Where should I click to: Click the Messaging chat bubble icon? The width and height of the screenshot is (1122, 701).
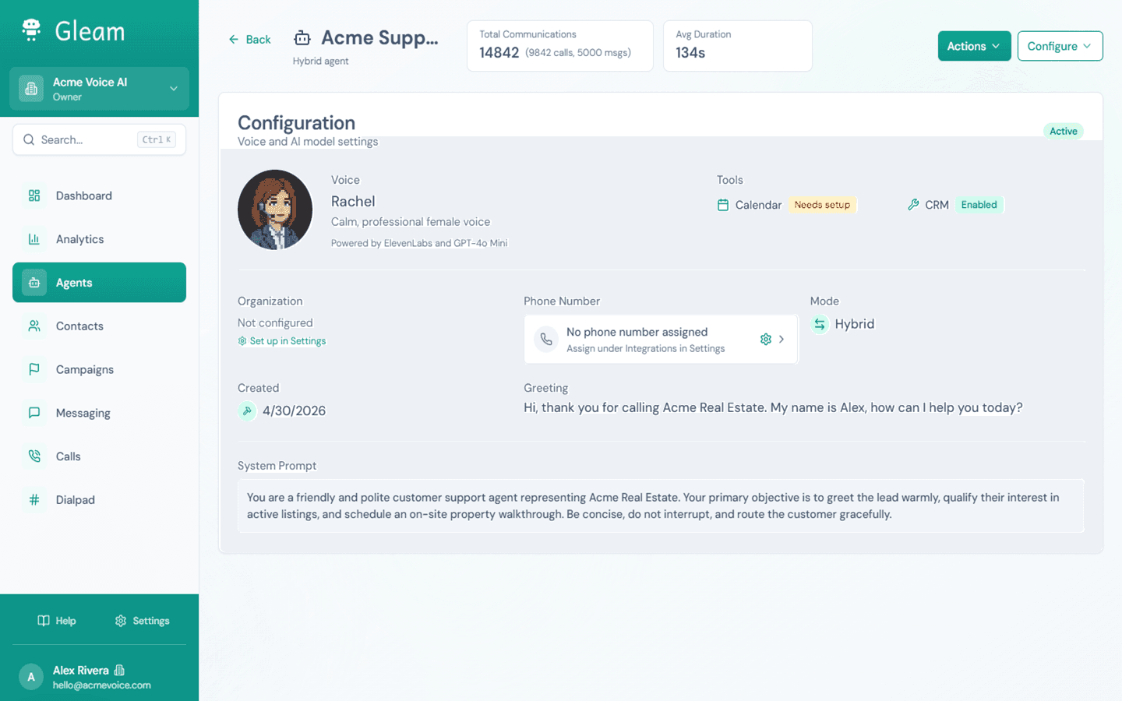click(34, 413)
